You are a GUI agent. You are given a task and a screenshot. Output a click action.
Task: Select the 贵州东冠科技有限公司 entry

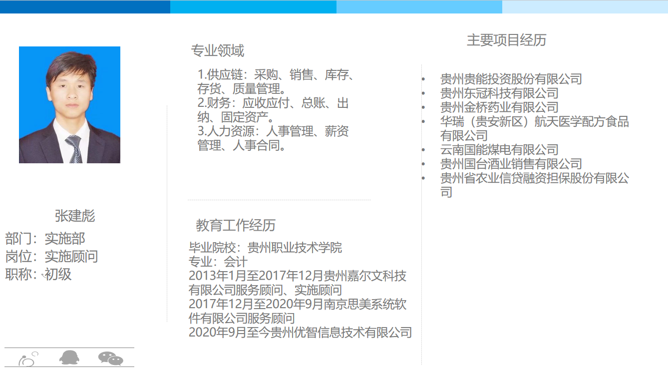[499, 93]
